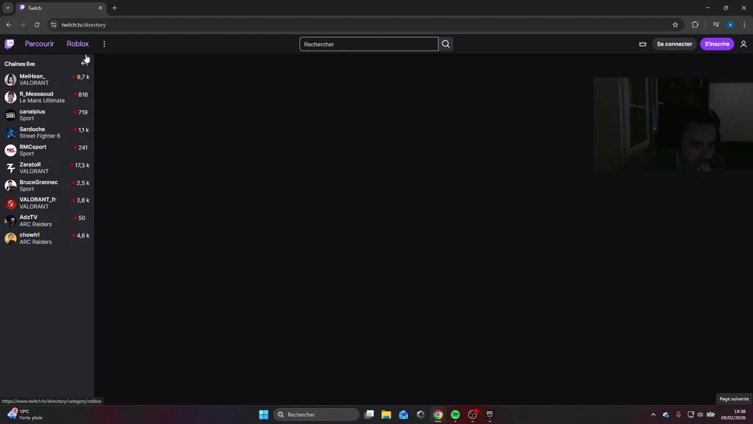Reload the Twitch page
Image resolution: width=753 pixels, height=424 pixels.
point(36,25)
